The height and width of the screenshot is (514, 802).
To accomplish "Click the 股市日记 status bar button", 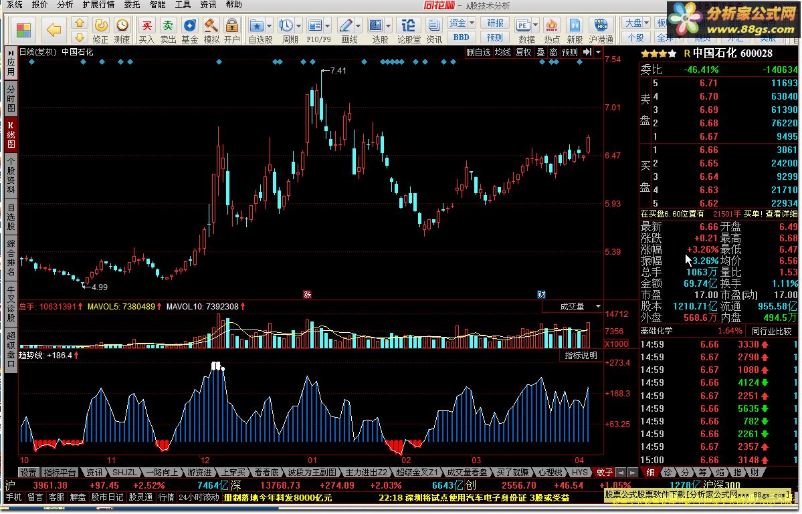I will coord(108,497).
